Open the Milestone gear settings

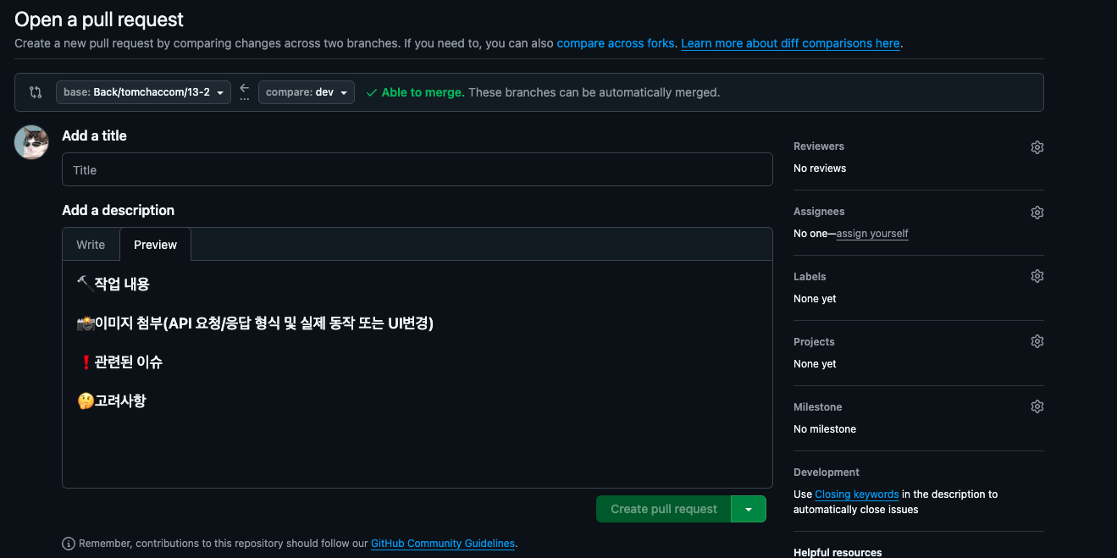[1037, 406]
